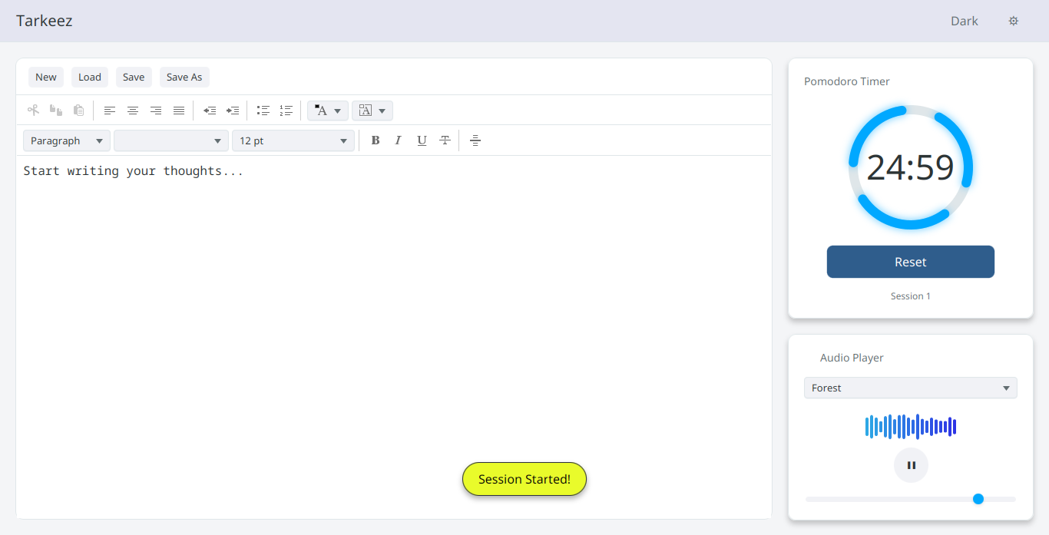Center align the text

point(133,111)
